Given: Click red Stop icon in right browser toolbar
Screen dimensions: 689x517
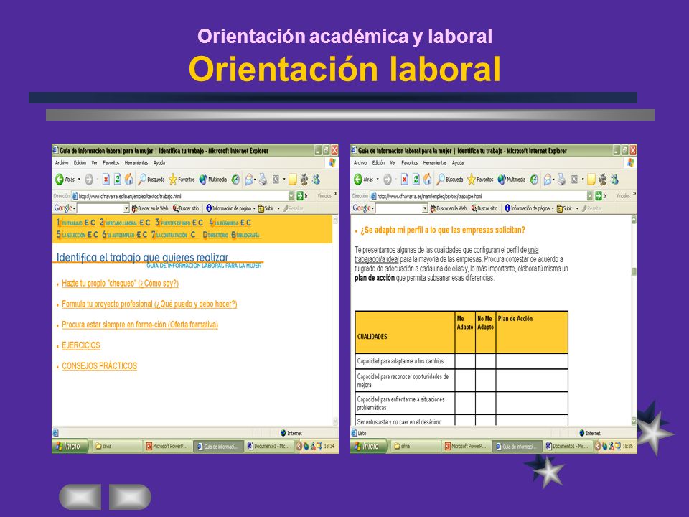Looking at the screenshot, I should (x=404, y=180).
